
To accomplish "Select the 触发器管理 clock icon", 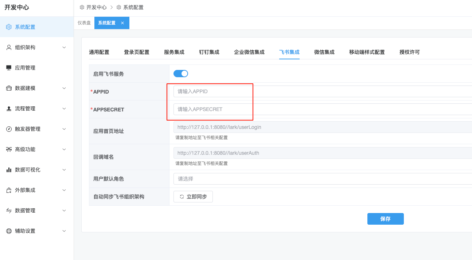I will pos(8,129).
